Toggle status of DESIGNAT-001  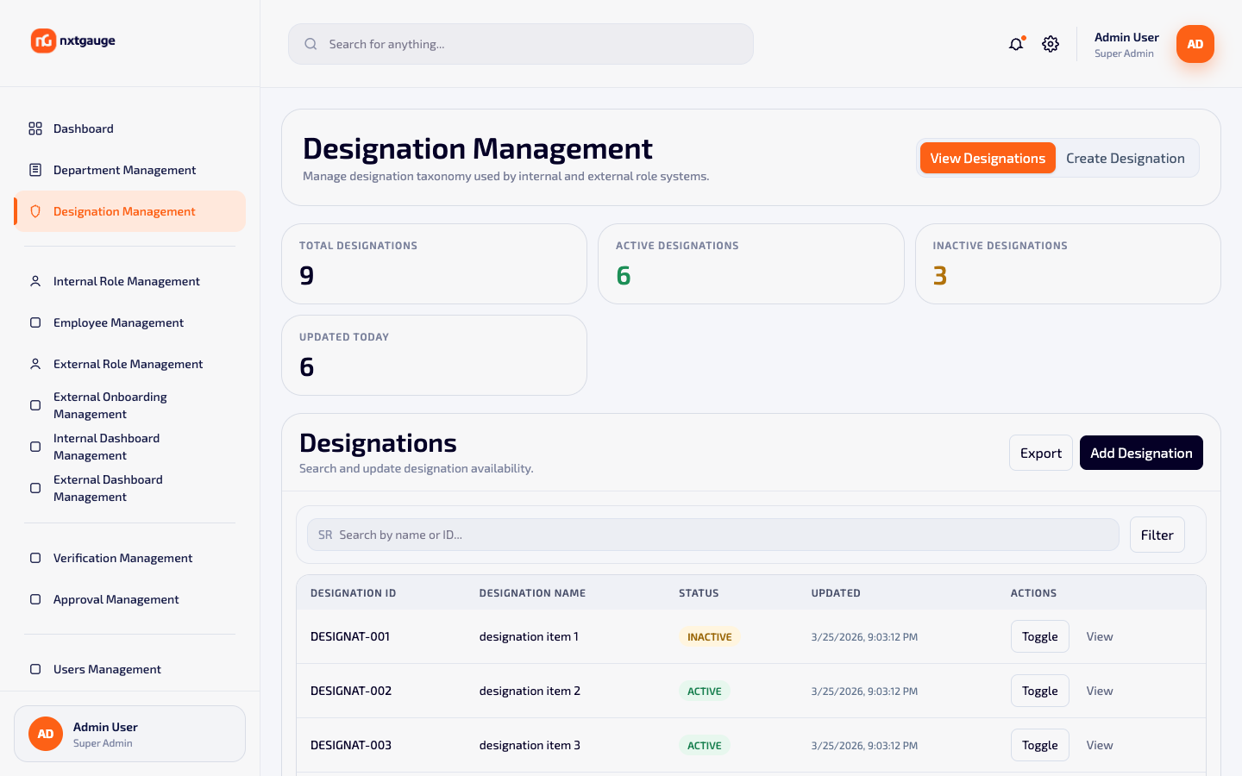click(1039, 636)
